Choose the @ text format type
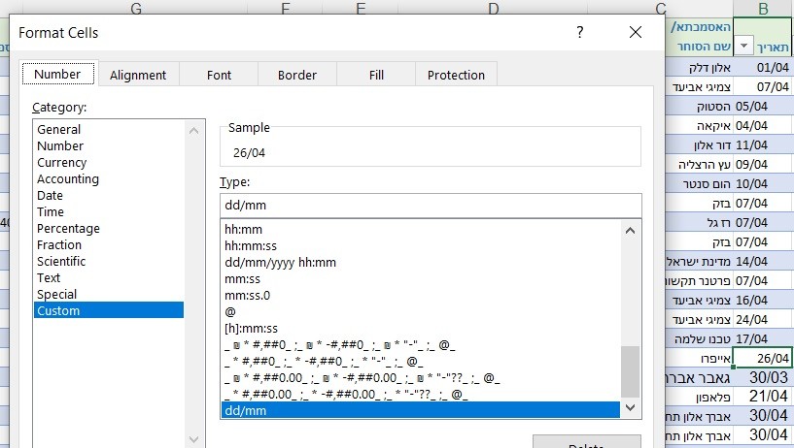Viewport: 794px width, 448px height. [420, 312]
